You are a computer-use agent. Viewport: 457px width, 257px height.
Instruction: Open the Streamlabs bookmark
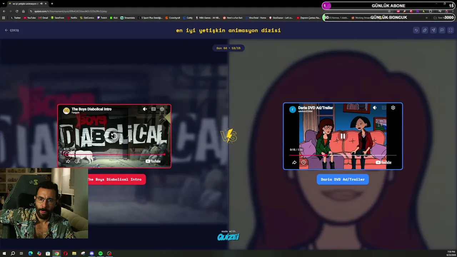[x=128, y=18]
